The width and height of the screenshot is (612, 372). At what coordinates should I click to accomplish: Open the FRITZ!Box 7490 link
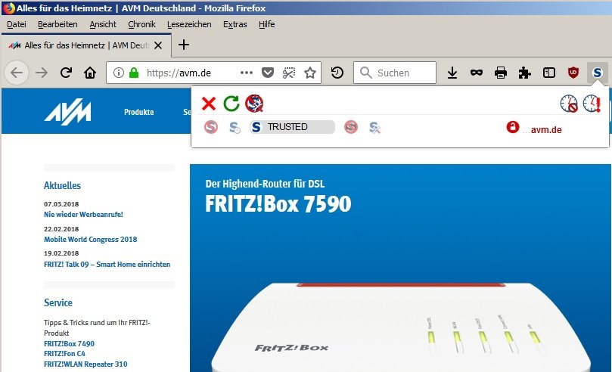pyautogui.click(x=69, y=343)
